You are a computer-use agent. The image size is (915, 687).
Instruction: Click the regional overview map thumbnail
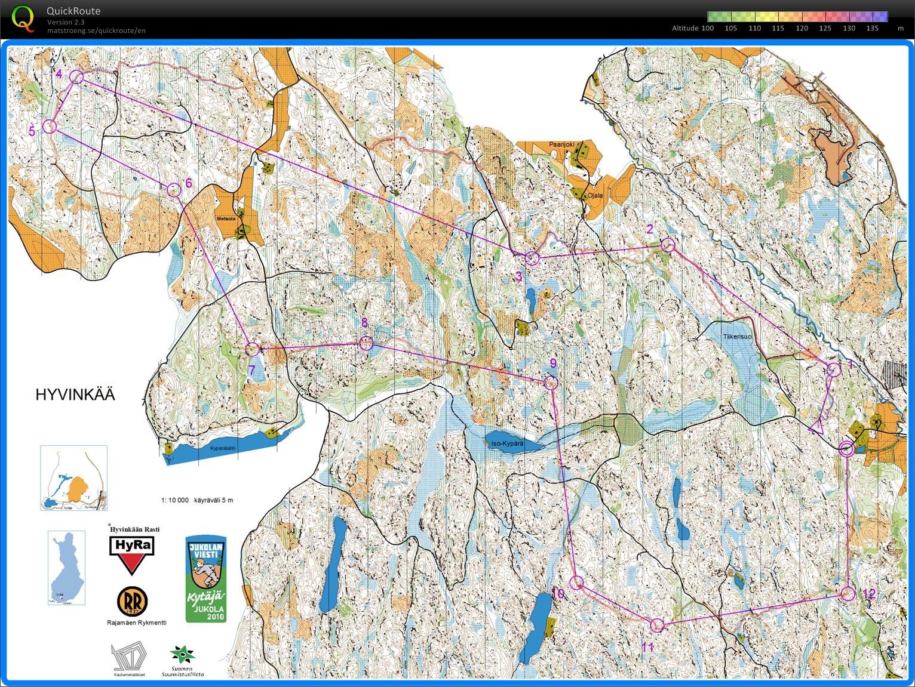pos(74,478)
